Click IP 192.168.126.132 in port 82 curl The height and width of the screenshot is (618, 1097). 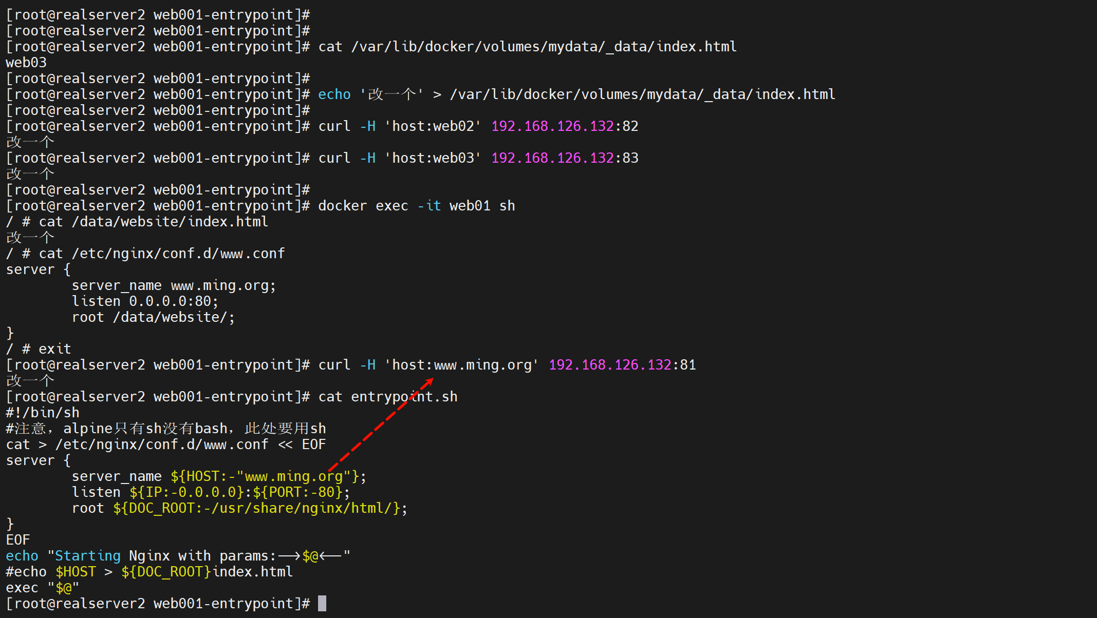pyautogui.click(x=552, y=126)
